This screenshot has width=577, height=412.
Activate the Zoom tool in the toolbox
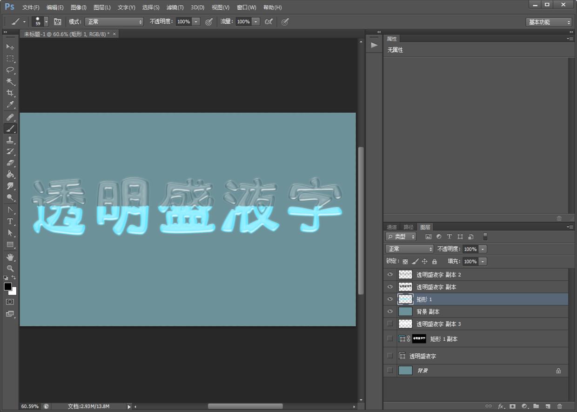tap(10, 269)
